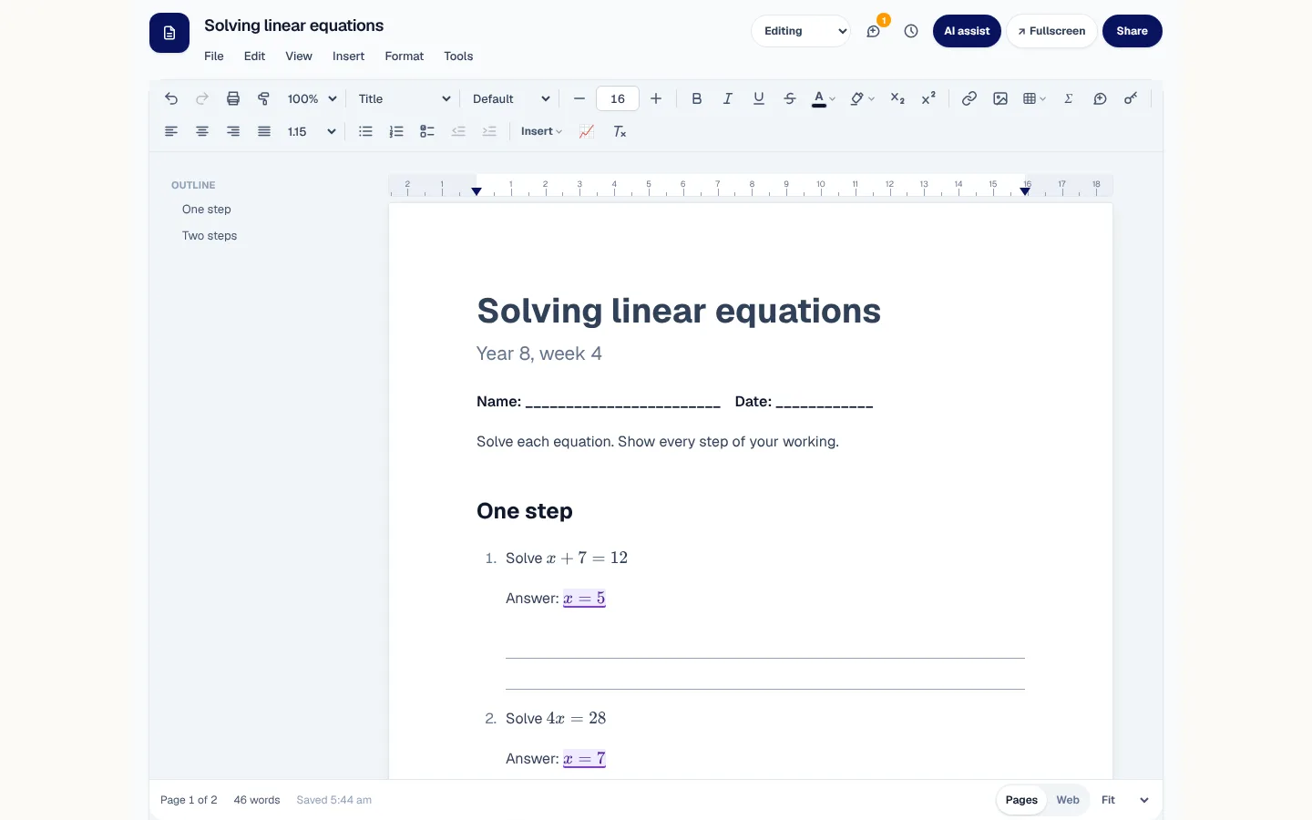Open the AI assist panel
The height and width of the screenshot is (820, 1312).
(x=967, y=31)
